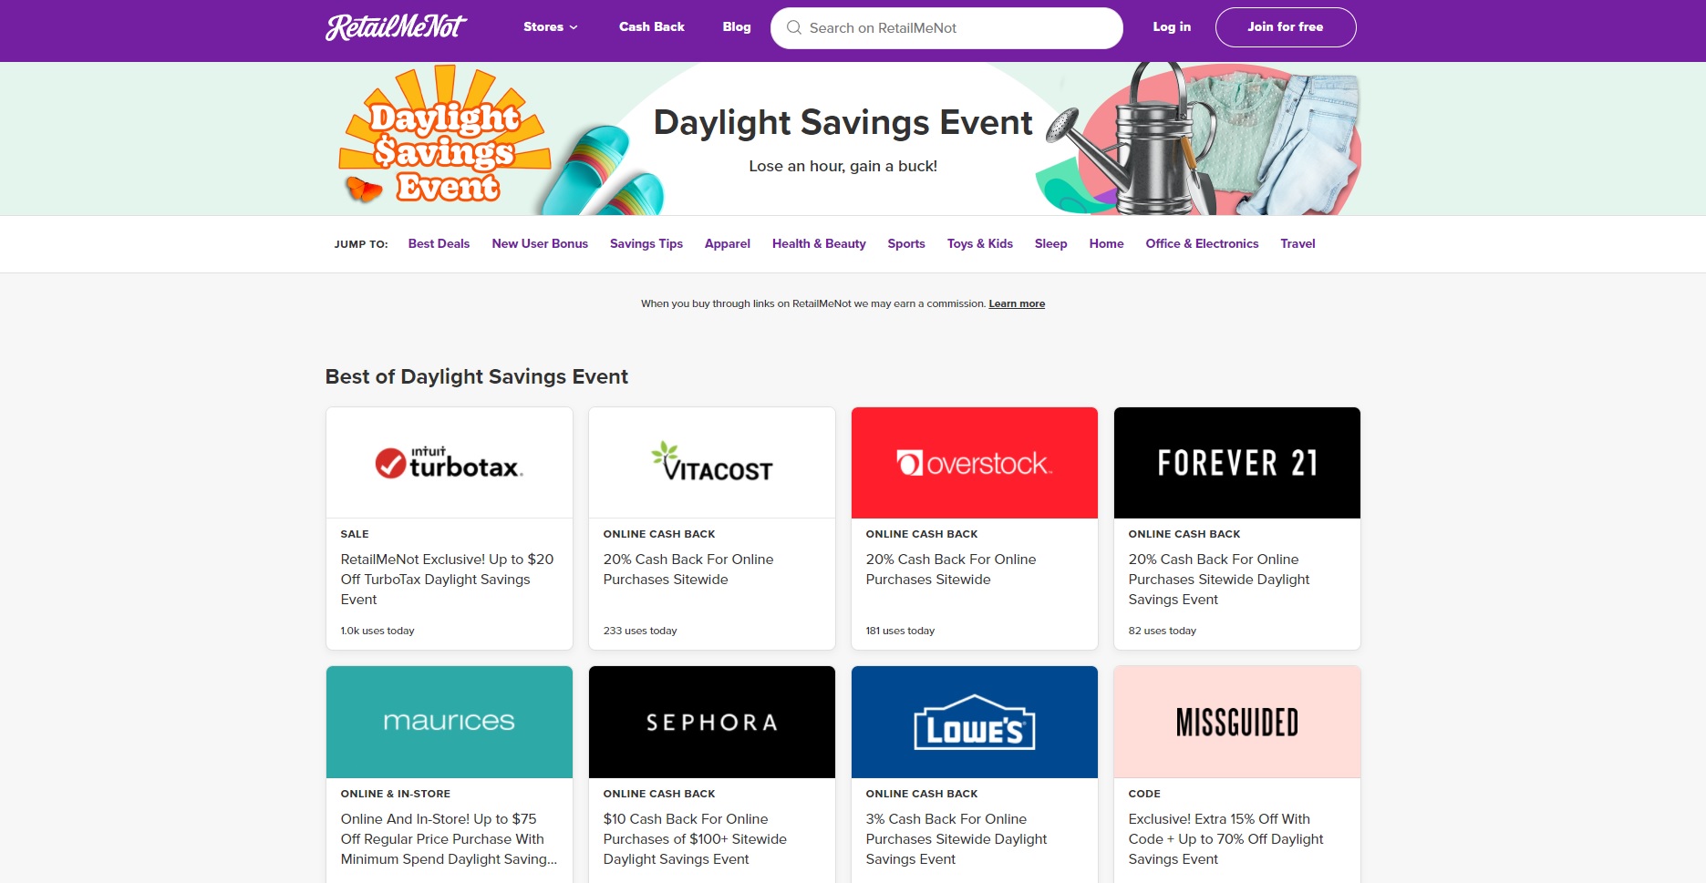Click the Maurices logo card image

(450, 722)
